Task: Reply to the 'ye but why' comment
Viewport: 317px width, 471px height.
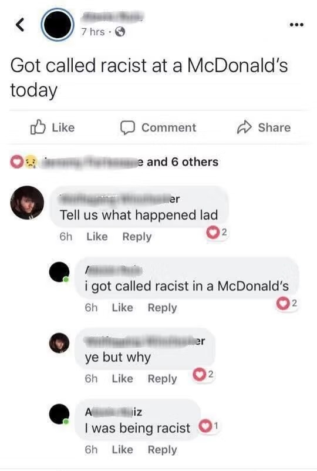Action: pos(163,379)
